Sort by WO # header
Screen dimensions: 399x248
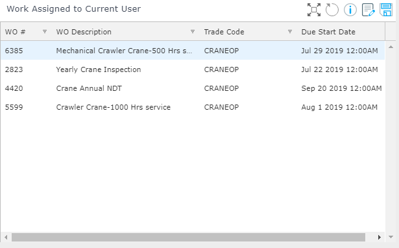[x=16, y=32]
